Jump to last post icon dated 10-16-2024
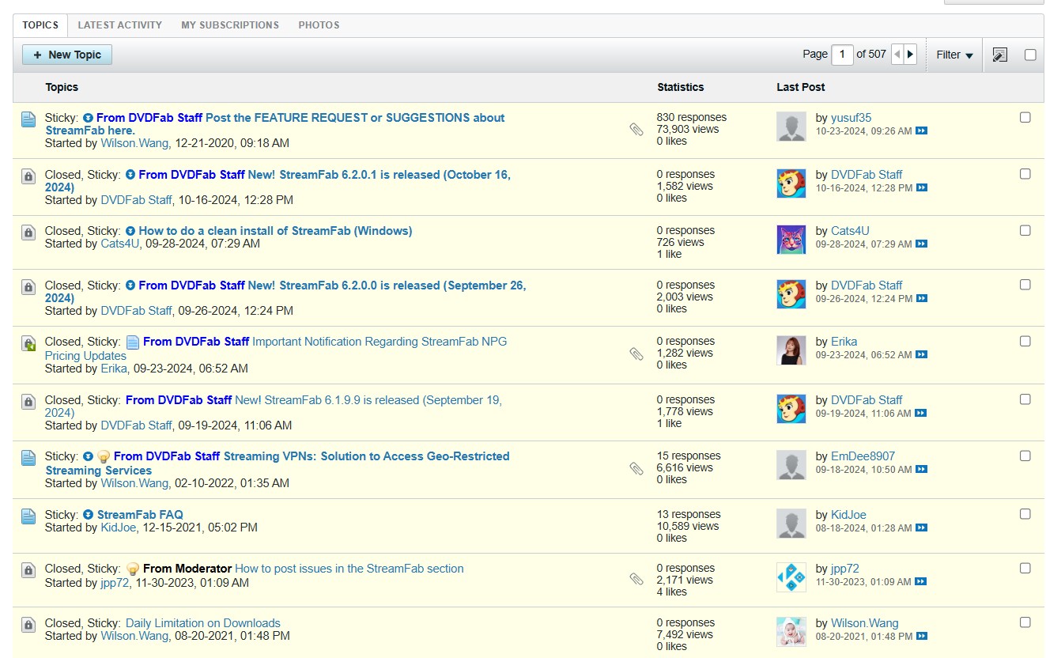The width and height of the screenshot is (1046, 658). [922, 187]
